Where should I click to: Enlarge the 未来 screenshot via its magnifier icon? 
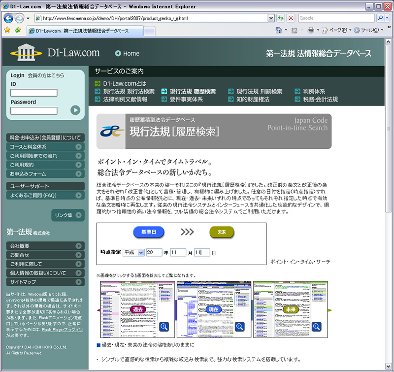pos(316,327)
